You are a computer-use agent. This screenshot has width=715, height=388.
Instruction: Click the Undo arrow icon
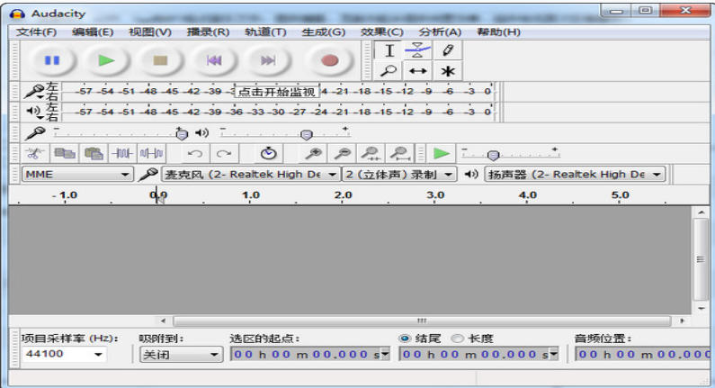[193, 154]
